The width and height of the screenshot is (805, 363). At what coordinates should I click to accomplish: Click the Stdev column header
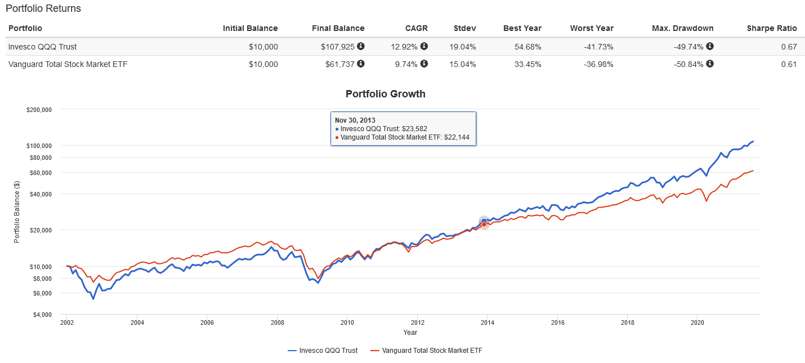click(464, 28)
